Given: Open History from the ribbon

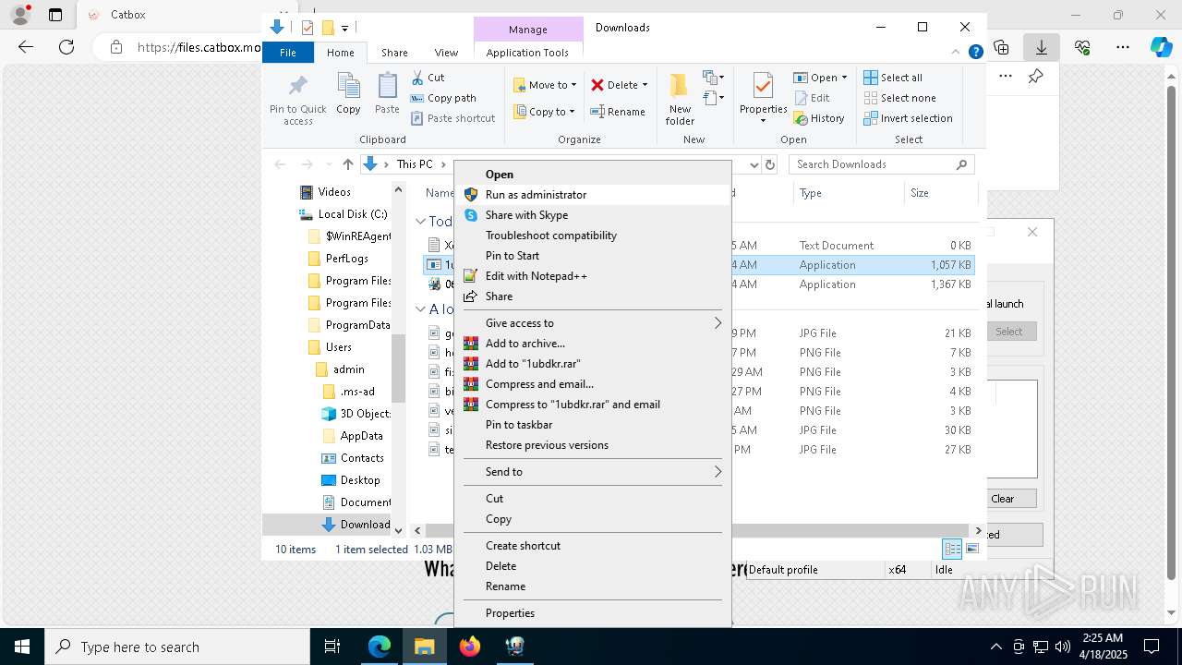Looking at the screenshot, I should [x=818, y=118].
